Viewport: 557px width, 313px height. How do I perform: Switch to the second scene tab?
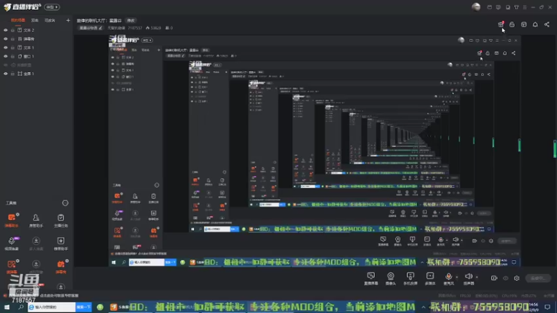coord(34,21)
